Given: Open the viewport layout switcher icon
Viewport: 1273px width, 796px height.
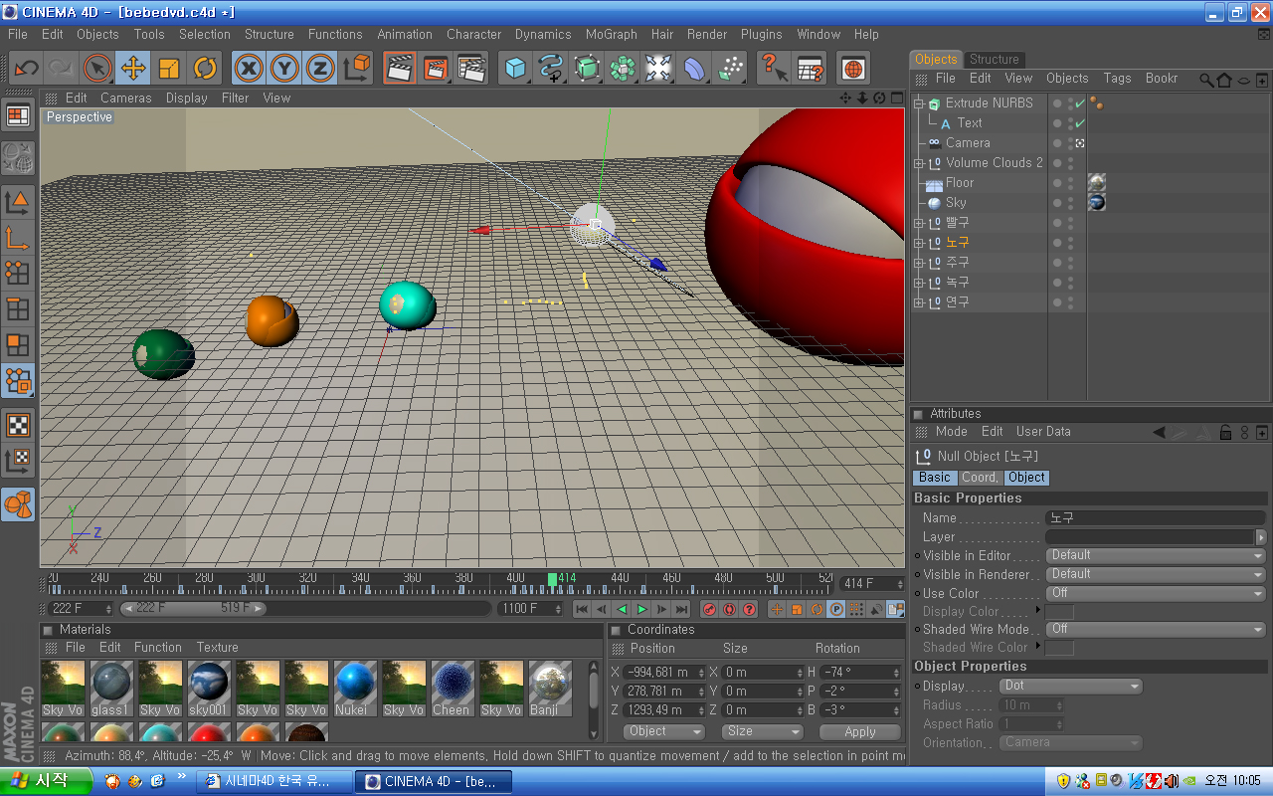Looking at the screenshot, I should (x=17, y=116).
